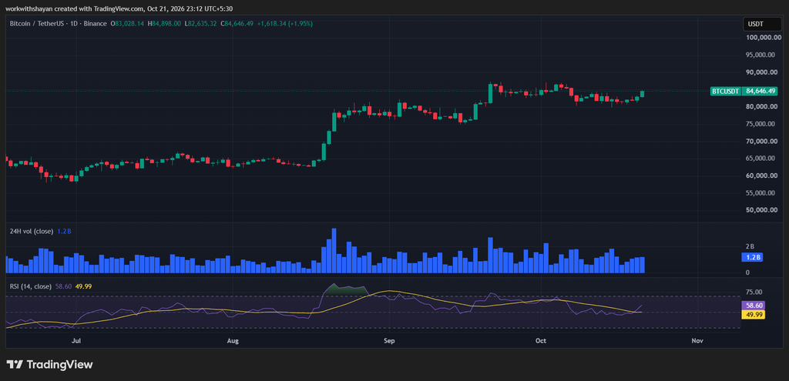This screenshot has width=789, height=381.
Task: Click the L82,635.32 low price value
Action: pyautogui.click(x=202, y=23)
